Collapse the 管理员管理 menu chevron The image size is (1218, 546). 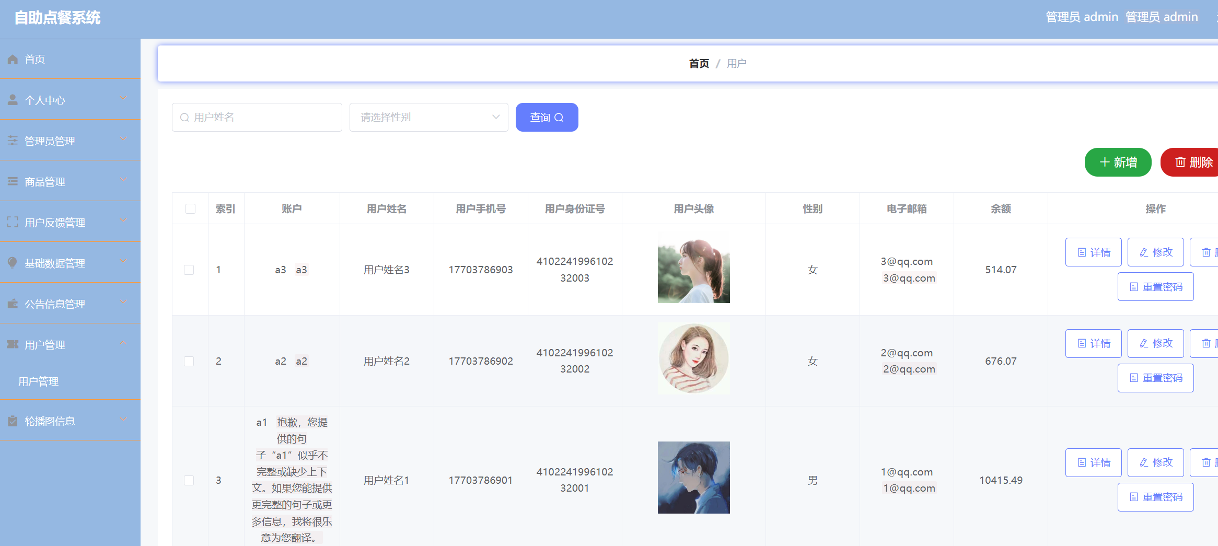click(x=123, y=138)
